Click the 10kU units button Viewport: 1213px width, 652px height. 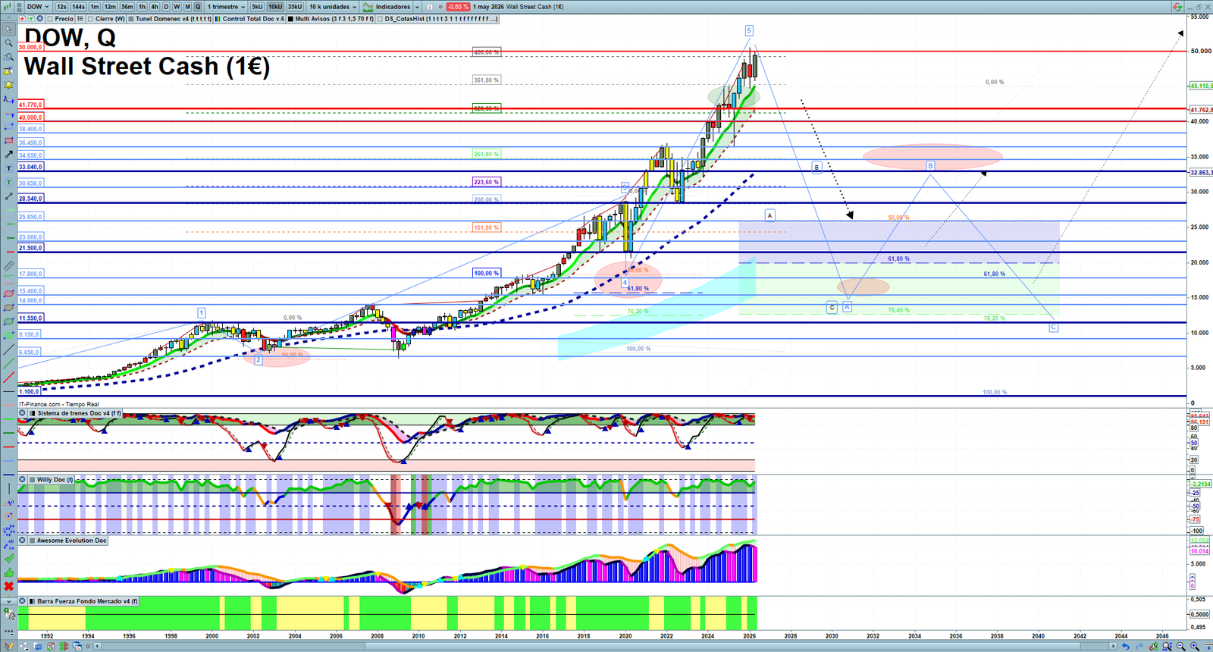pos(275,7)
